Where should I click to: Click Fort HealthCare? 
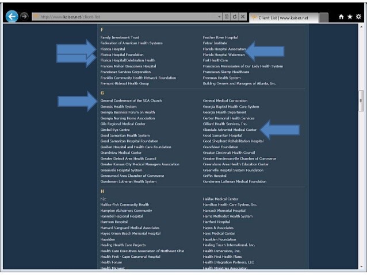(x=215, y=60)
